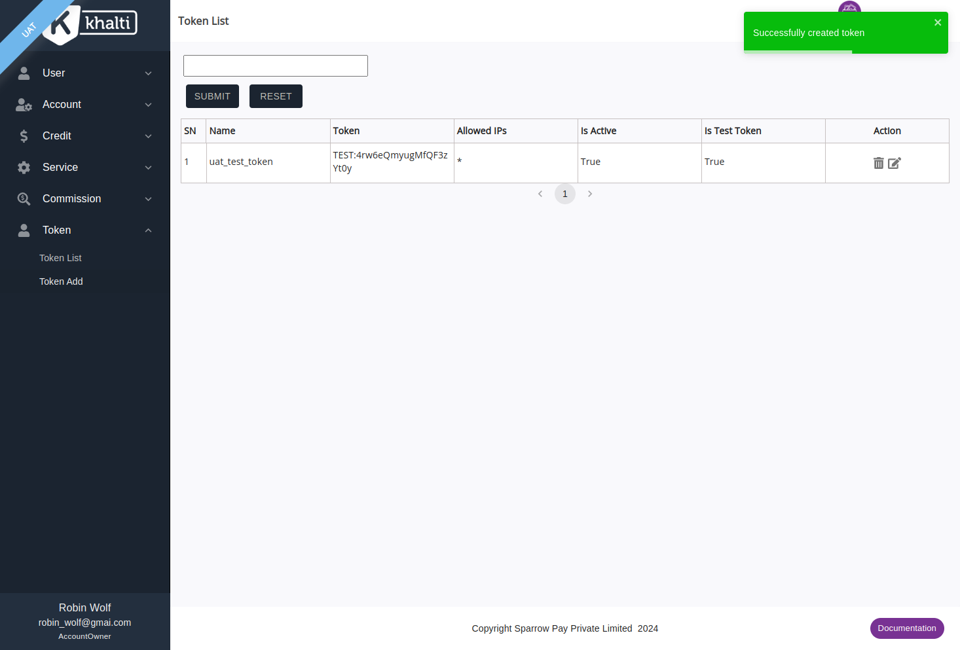Click the Token person icon in sidebar
The height and width of the screenshot is (650, 960).
pos(24,230)
